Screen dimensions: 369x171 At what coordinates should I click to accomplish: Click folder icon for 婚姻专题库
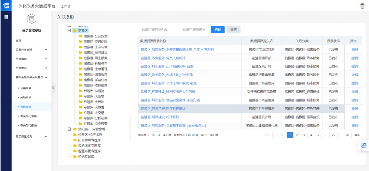pos(75,157)
